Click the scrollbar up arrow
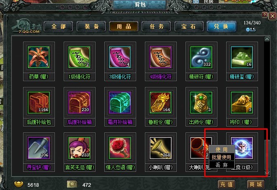This screenshot has width=277, height=190. pos(267,39)
